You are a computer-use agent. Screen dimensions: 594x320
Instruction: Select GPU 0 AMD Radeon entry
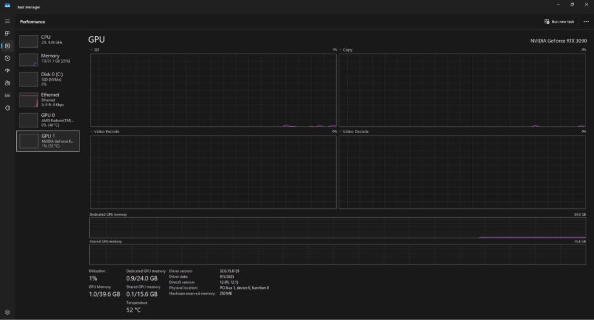tap(48, 120)
